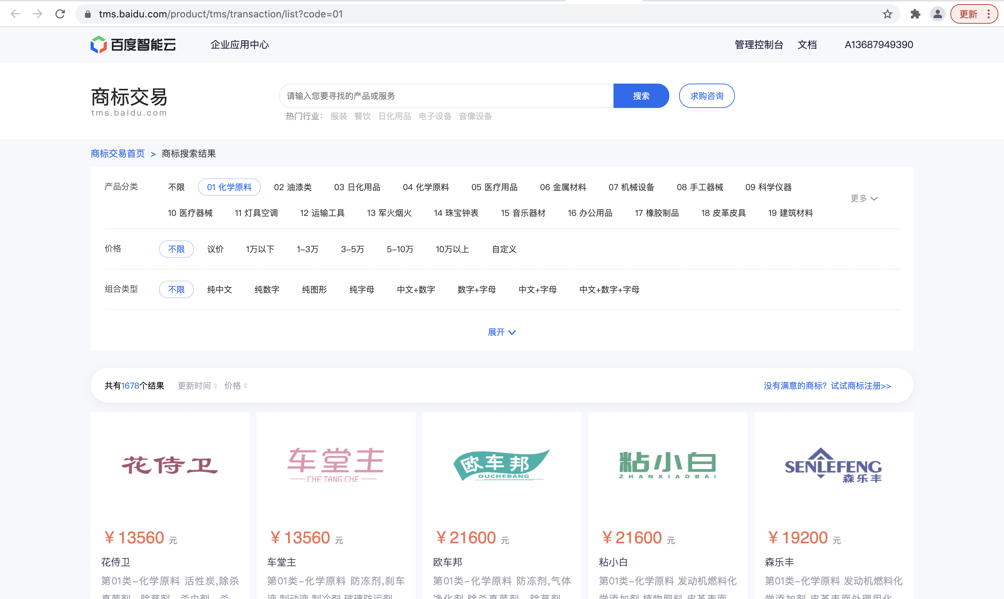This screenshot has width=1004, height=599.
Task: Expand filters with 展开
Action: pyautogui.click(x=501, y=332)
